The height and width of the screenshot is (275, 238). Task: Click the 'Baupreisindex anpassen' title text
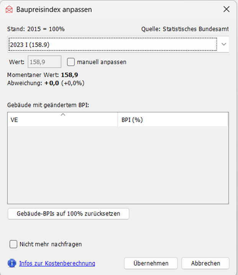[54, 10]
